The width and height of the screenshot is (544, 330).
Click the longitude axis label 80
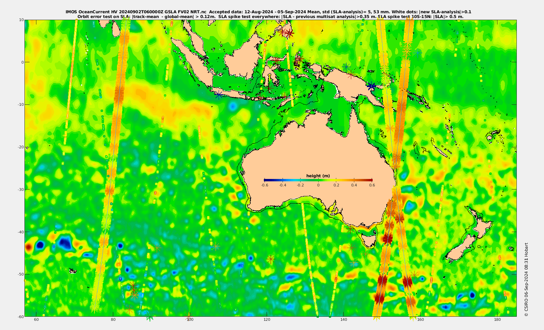113,320
